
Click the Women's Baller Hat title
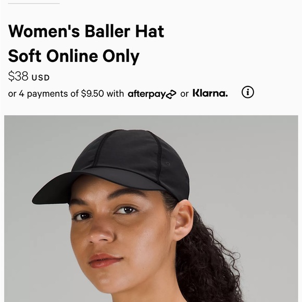tap(86, 31)
